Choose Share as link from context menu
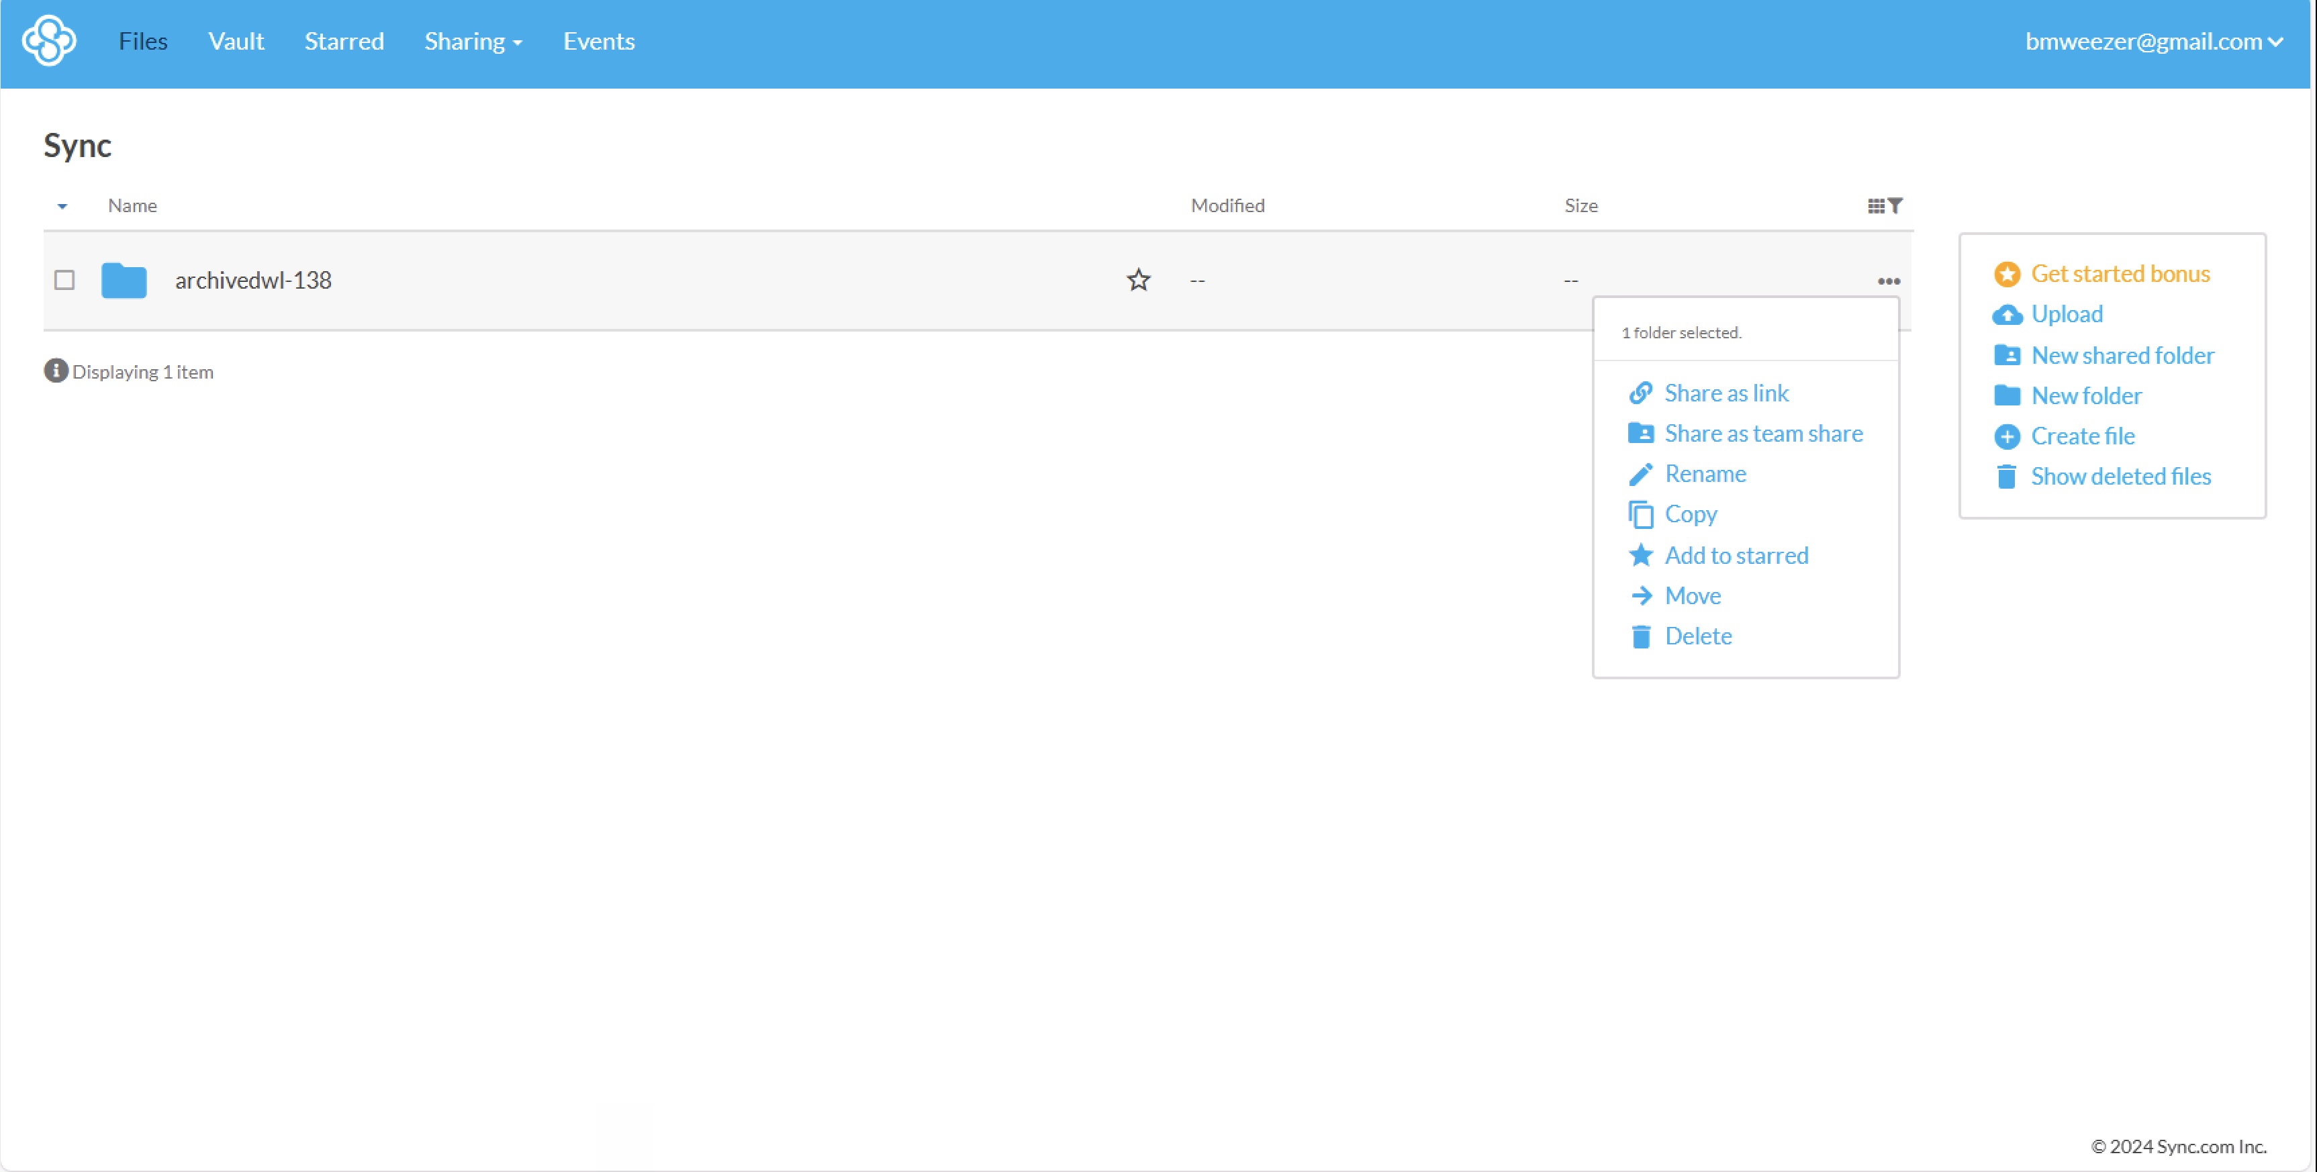The height and width of the screenshot is (1172, 2317). pyautogui.click(x=1725, y=393)
